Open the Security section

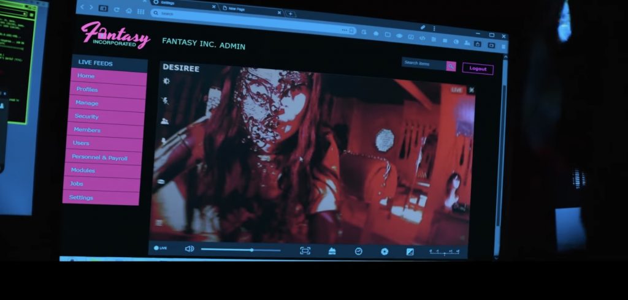click(86, 116)
